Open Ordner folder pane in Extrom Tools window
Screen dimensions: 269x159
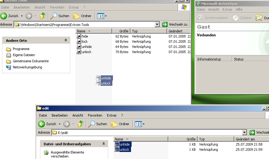[x=76, y=16]
